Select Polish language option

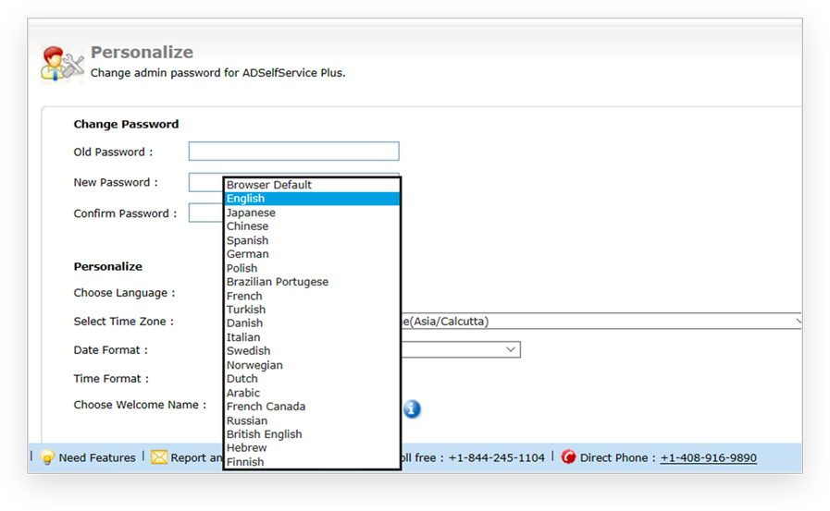pos(312,268)
